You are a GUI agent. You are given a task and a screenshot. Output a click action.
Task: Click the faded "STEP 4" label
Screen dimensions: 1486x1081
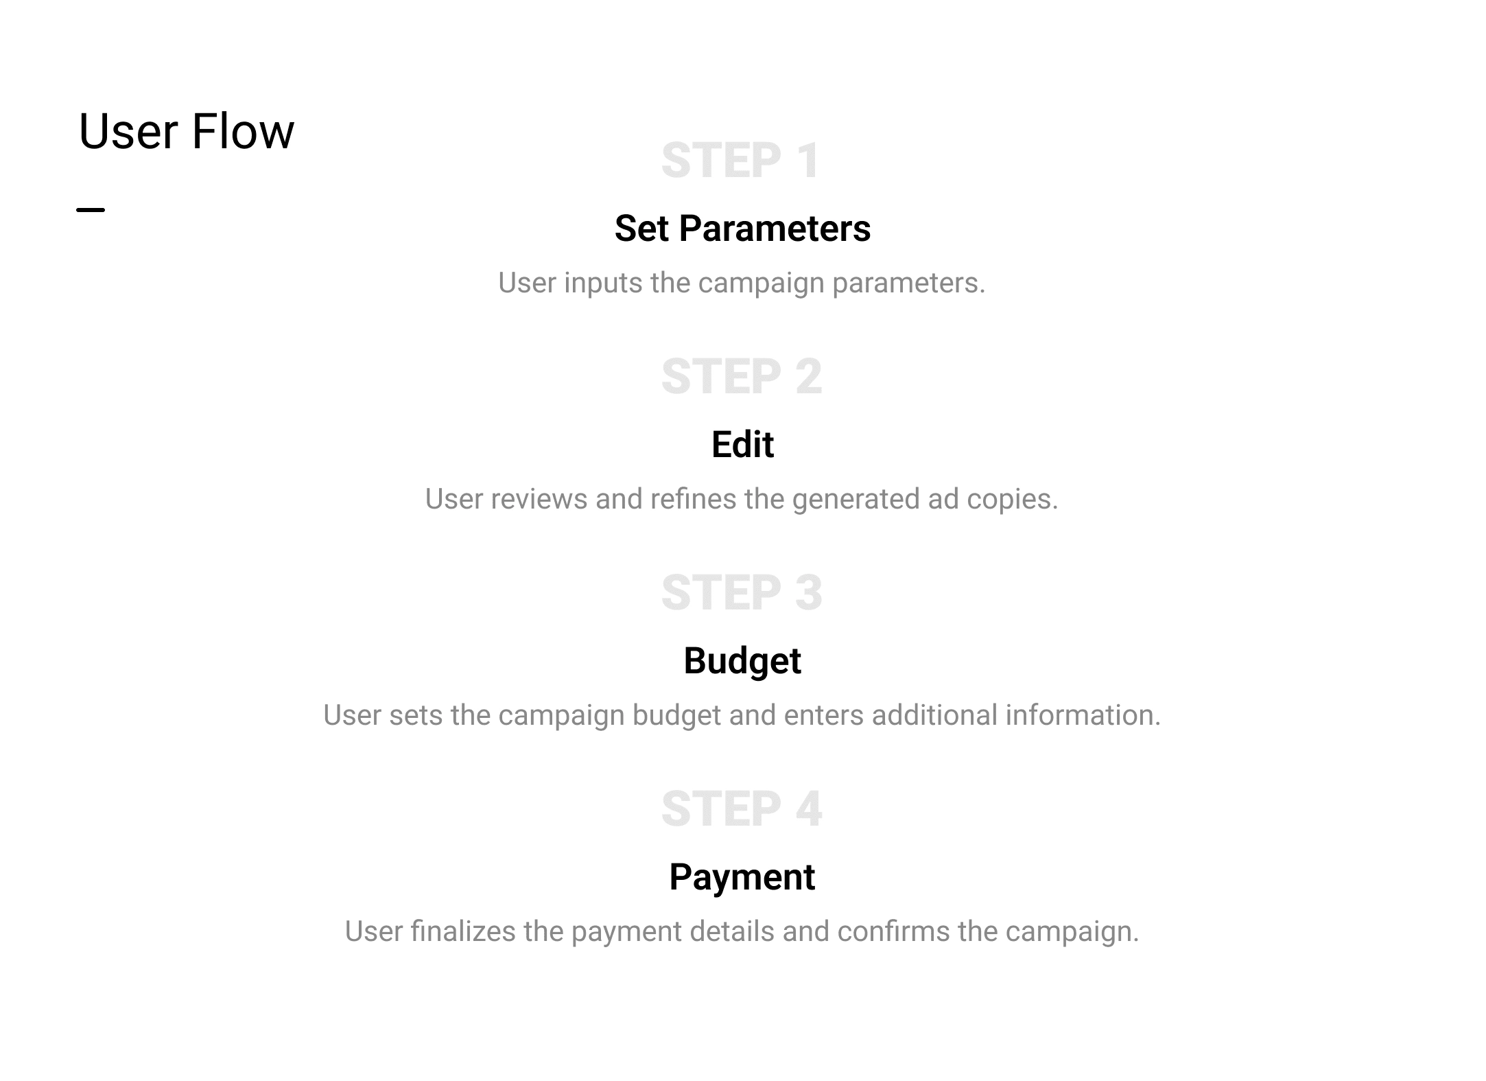coord(742,810)
